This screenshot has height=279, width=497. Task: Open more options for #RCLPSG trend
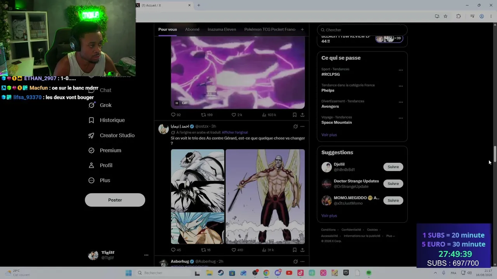401,70
